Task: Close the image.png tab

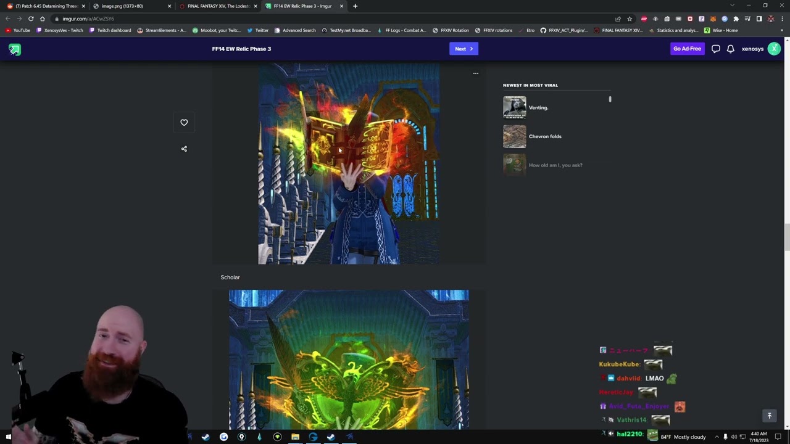Action: coord(169,6)
